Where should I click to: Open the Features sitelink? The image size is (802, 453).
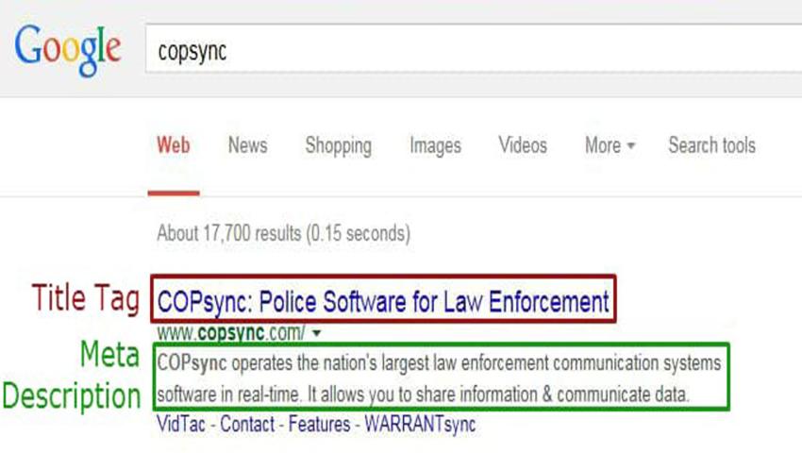(x=319, y=425)
